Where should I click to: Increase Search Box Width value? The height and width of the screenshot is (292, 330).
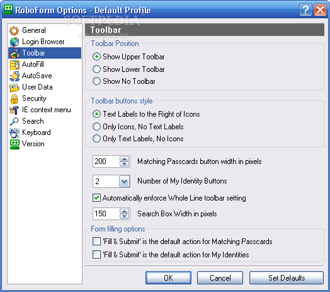point(125,211)
